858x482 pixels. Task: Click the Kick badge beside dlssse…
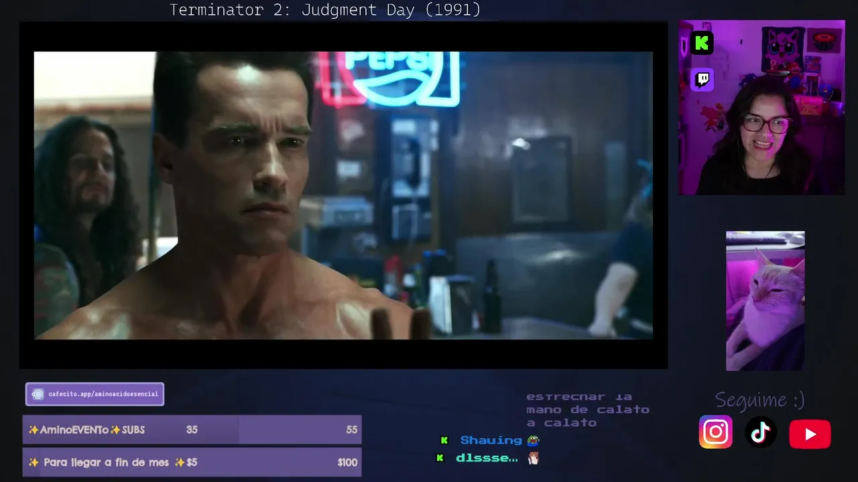coord(440,459)
